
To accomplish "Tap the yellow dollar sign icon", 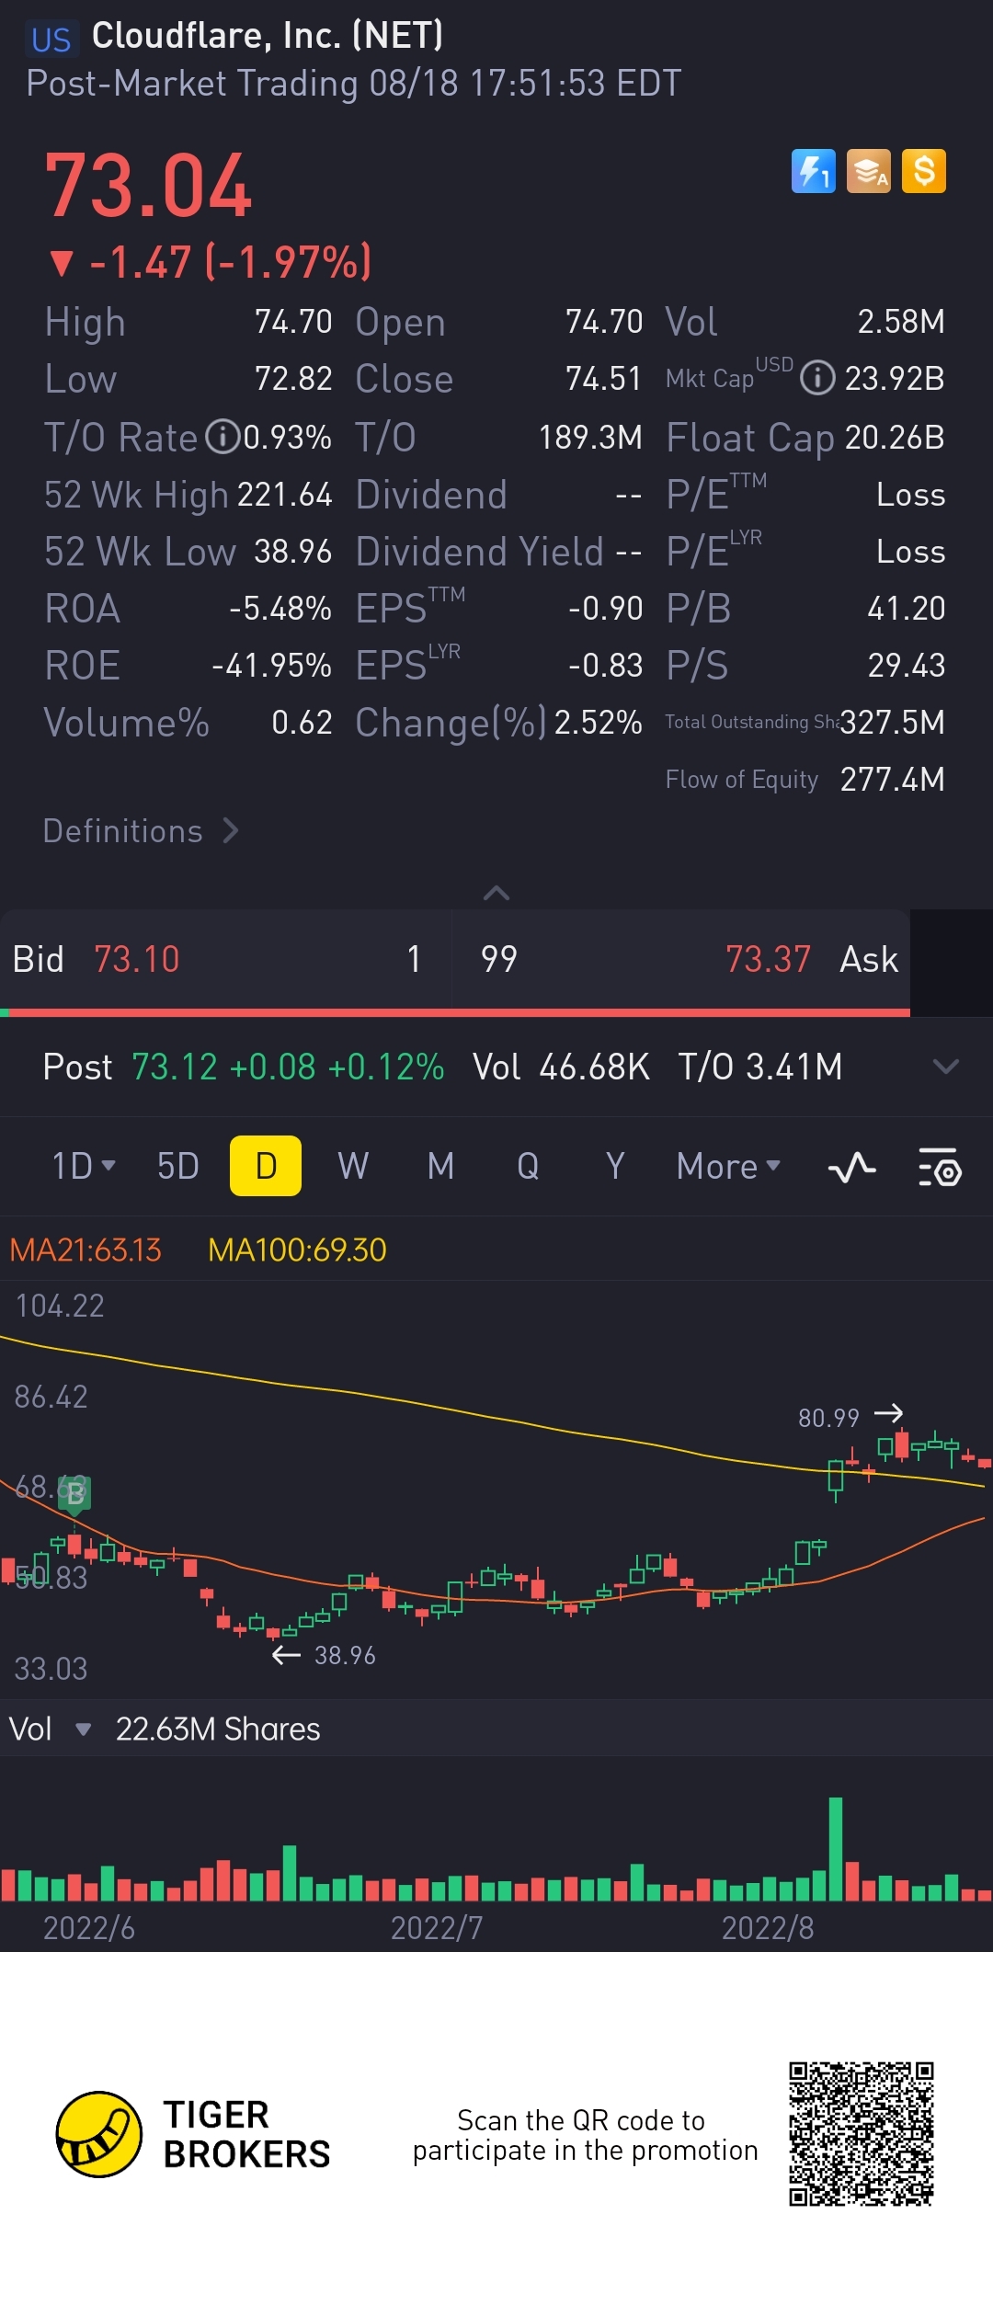I will (924, 171).
